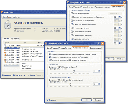This screenshot has height=104, width=128.
Task: Click title bar icon of front Настройка dialog
Action: 46,44
